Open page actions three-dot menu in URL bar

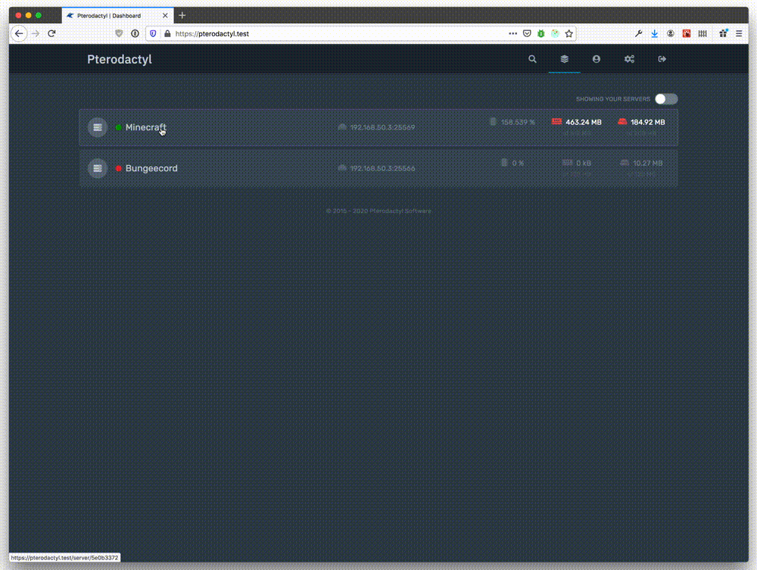(513, 33)
